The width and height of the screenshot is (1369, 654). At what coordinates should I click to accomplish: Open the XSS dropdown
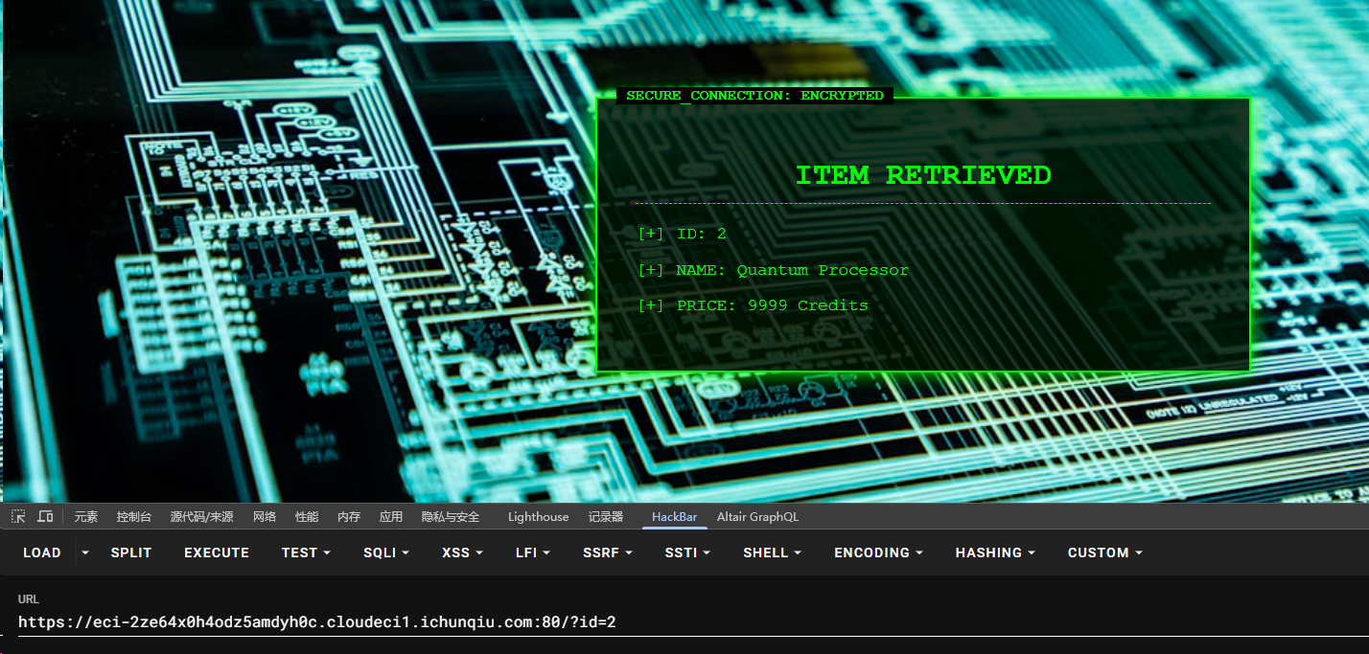point(462,553)
